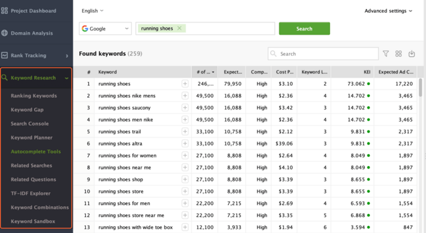Select the 'running shoes trail' keyword text
426x233 pixels.
(119, 131)
